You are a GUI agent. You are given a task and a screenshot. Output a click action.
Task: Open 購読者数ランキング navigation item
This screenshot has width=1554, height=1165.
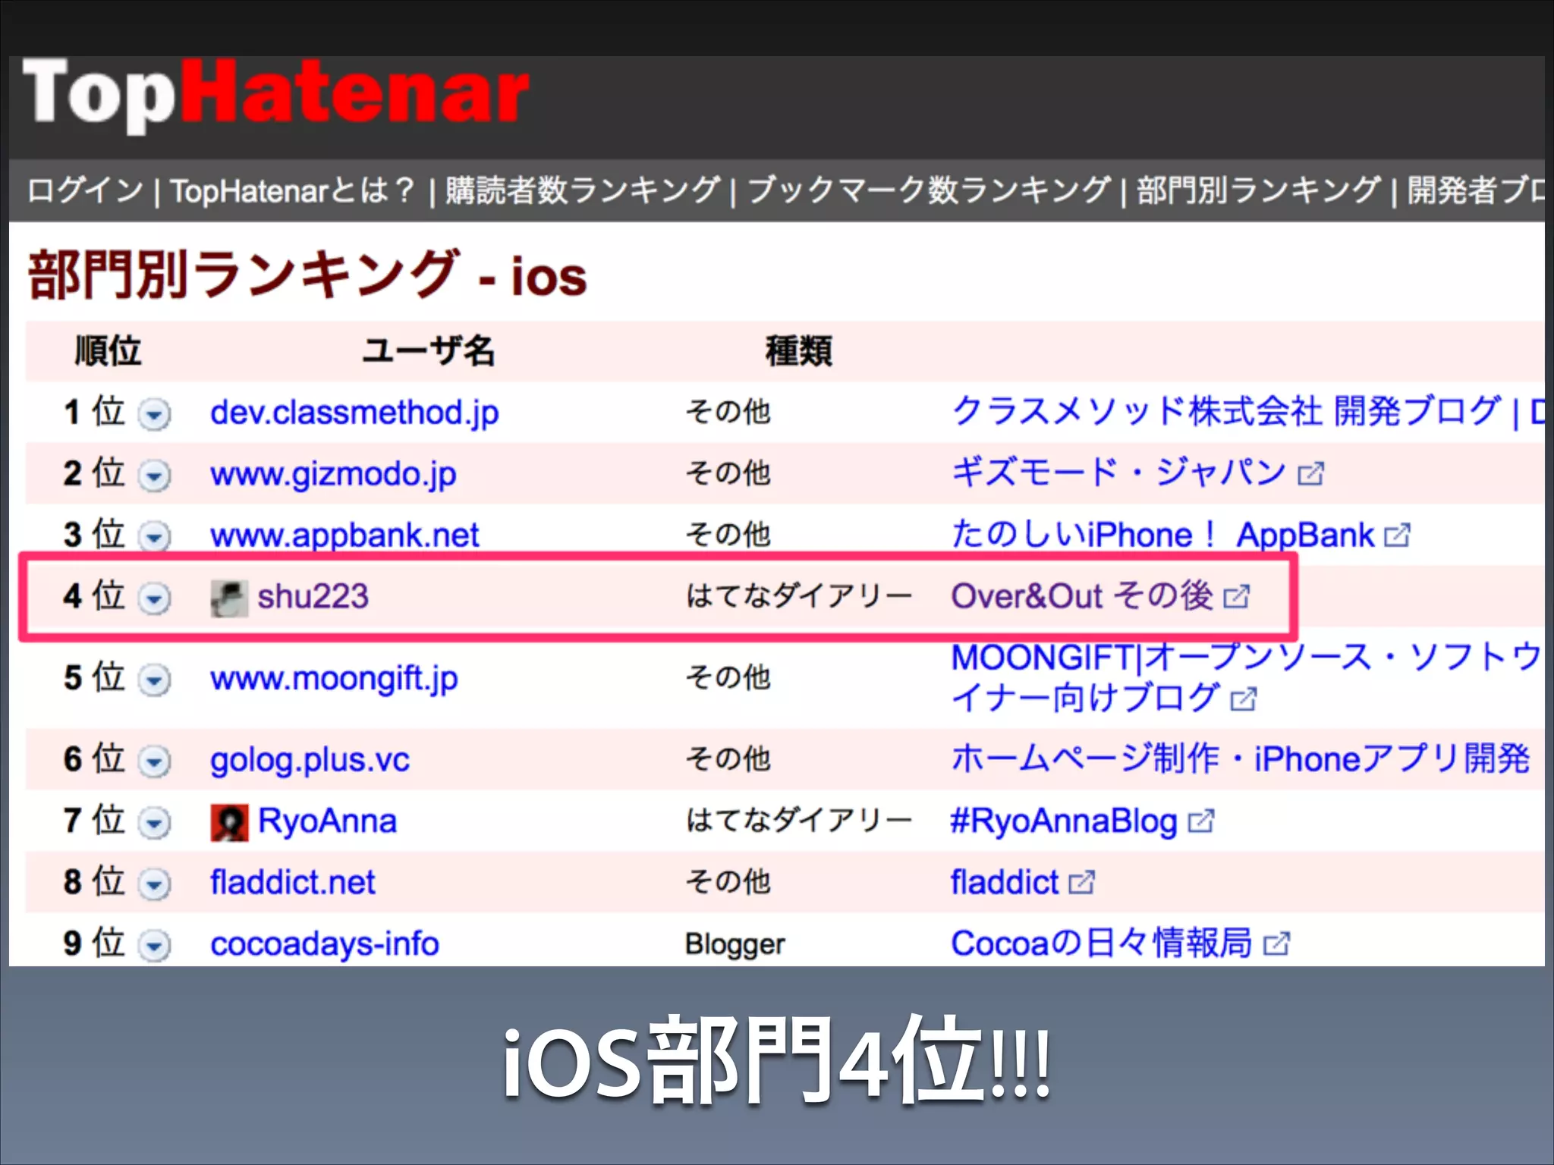tap(582, 190)
